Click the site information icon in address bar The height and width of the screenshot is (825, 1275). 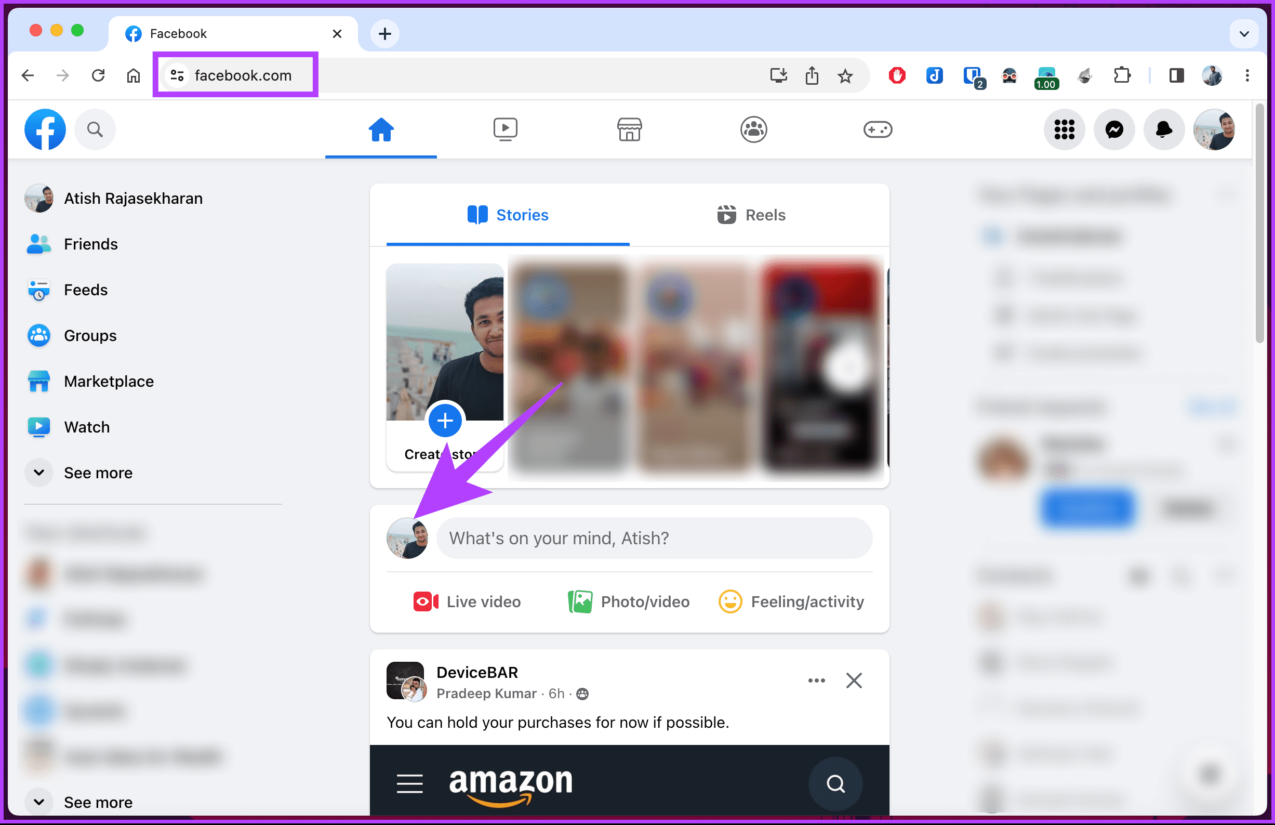[x=177, y=75]
